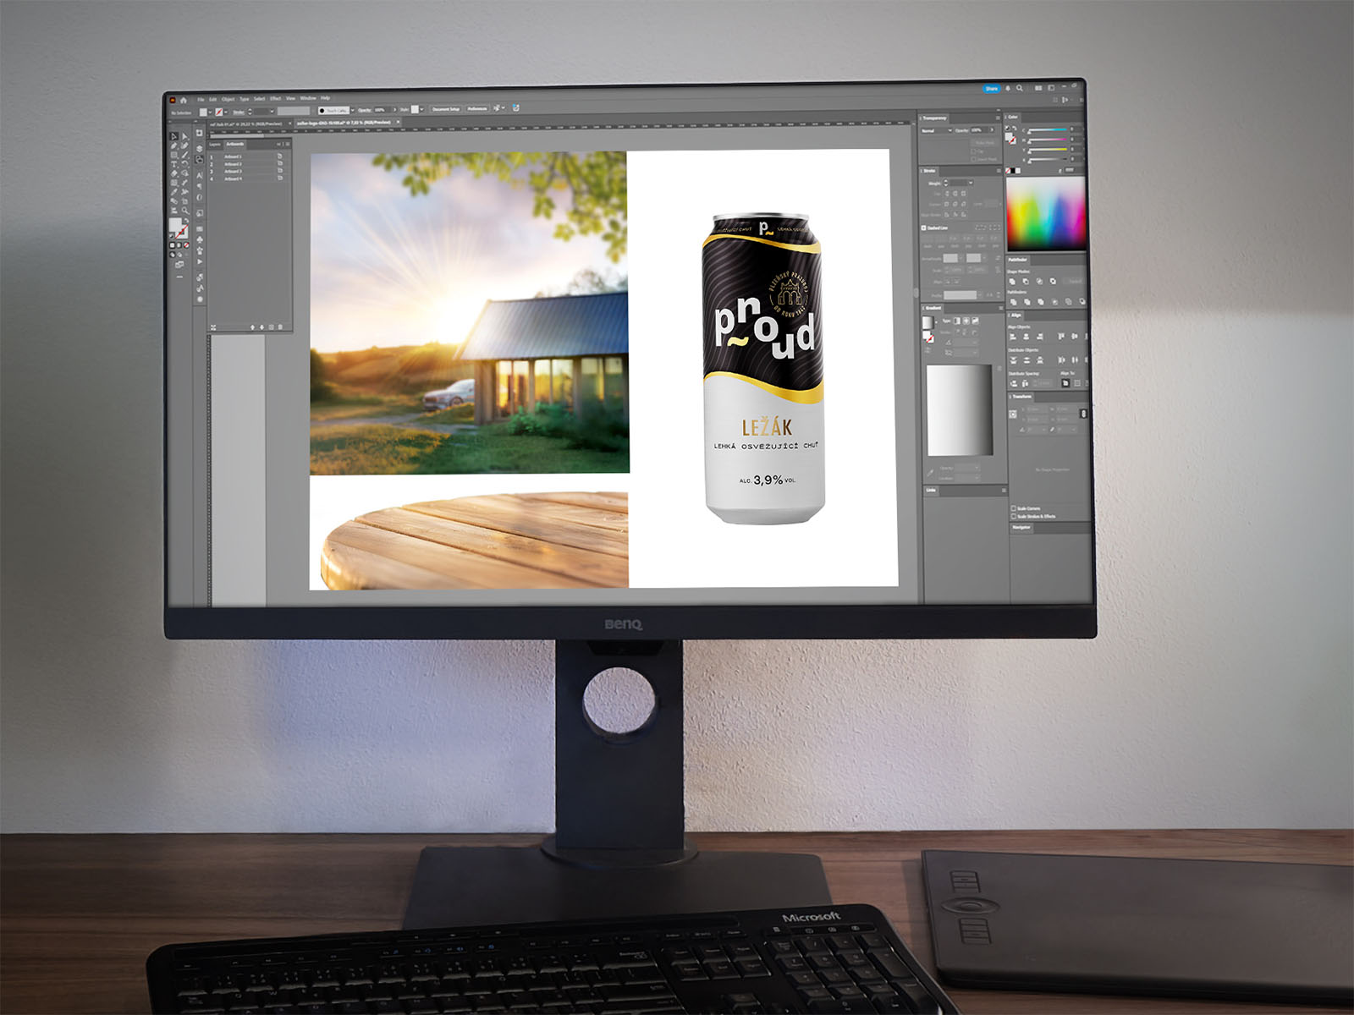Viewport: 1354px width, 1015px height.
Task: Enable the Dashed Line checkbox
Action: (924, 228)
